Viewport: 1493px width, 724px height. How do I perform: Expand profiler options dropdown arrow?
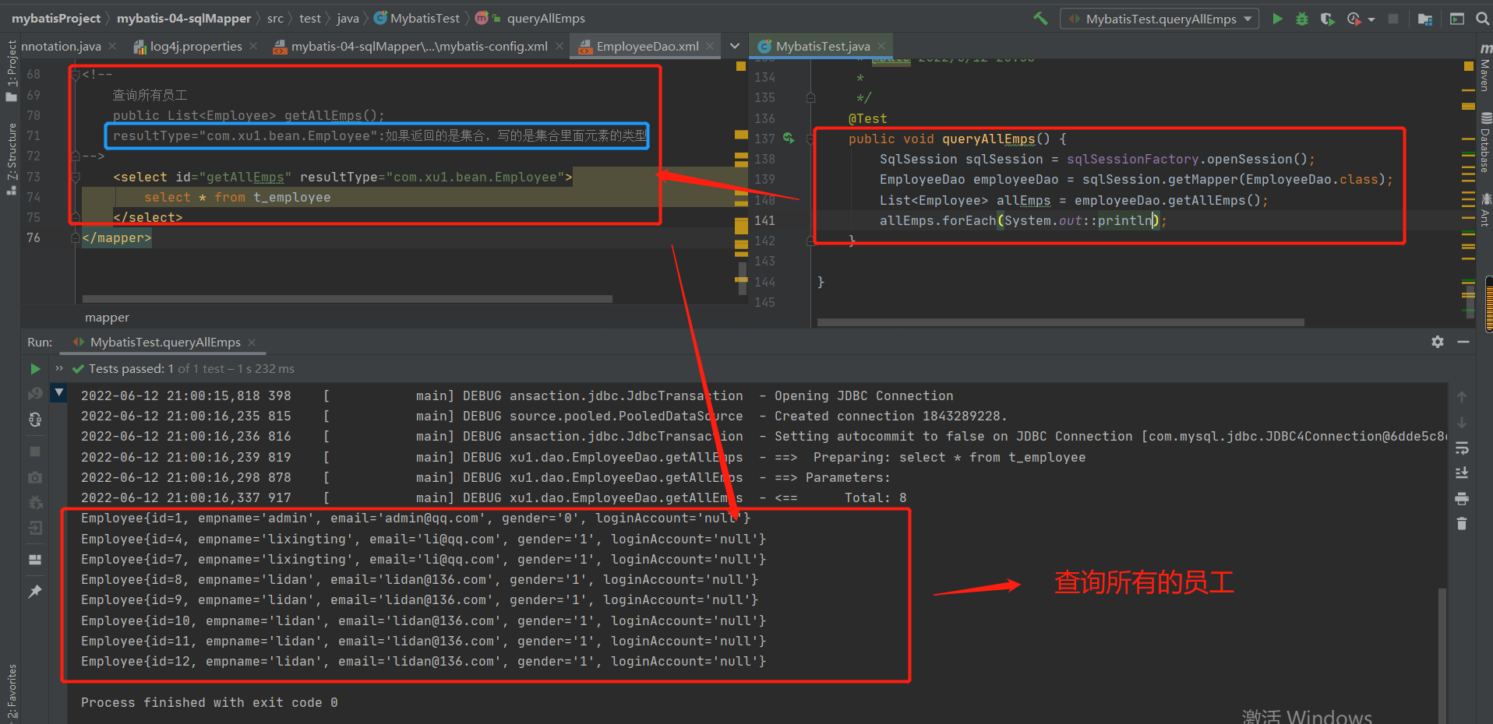(1371, 19)
